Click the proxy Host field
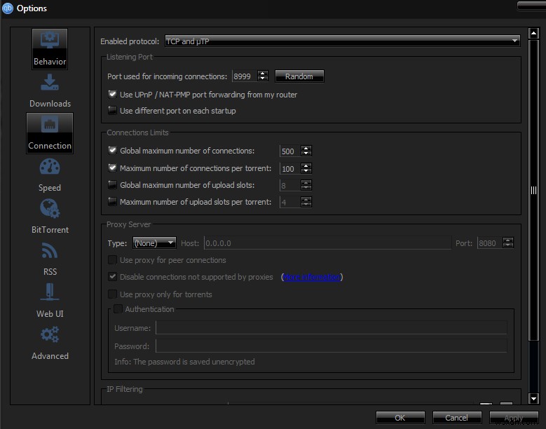The height and width of the screenshot is (429, 546). tap(327, 243)
